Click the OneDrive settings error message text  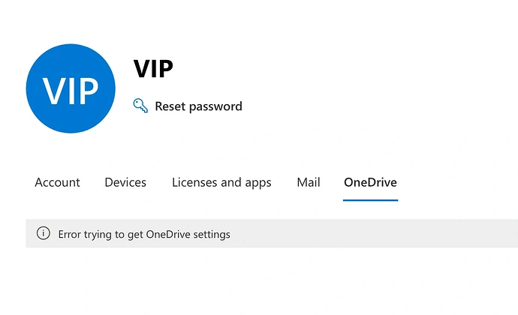pyautogui.click(x=144, y=235)
